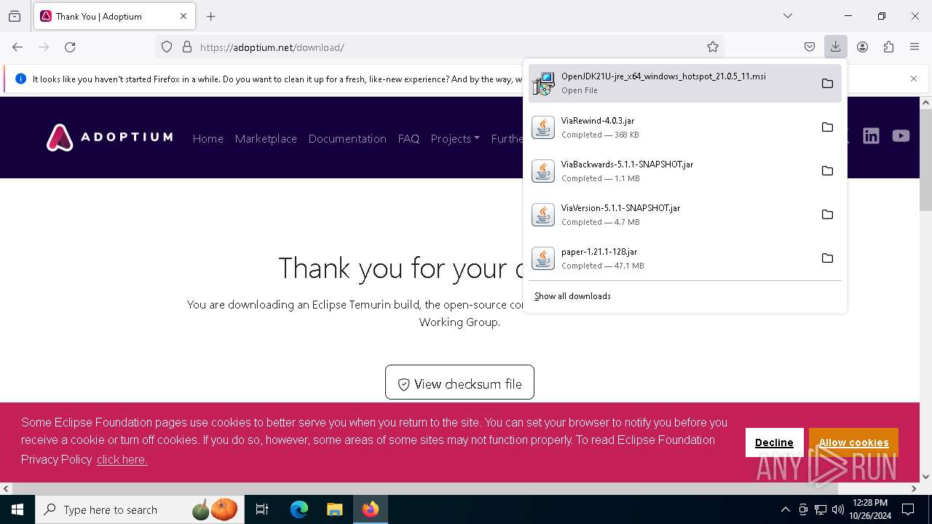Toggle the Downloads panel toolbar button

835,47
